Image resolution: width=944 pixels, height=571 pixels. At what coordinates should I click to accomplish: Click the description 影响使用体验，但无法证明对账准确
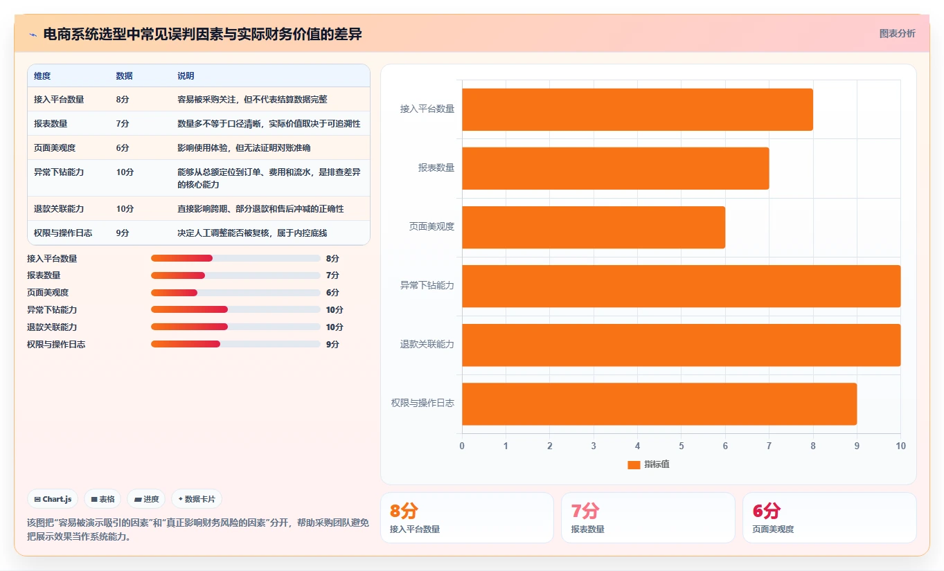[x=244, y=148]
